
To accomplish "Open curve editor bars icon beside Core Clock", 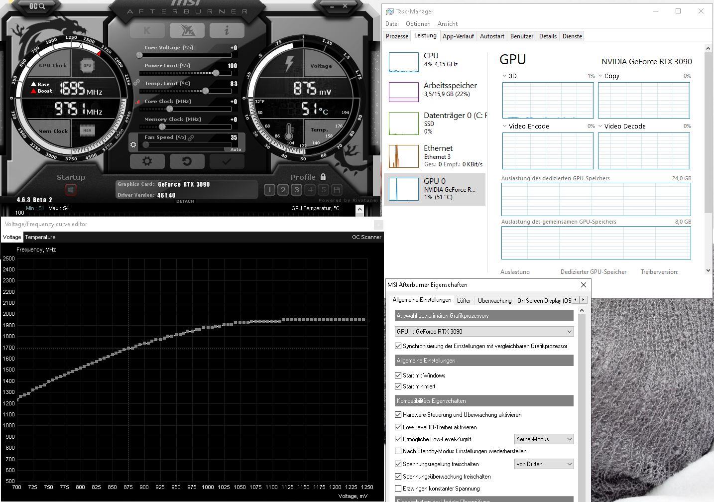I will 137,102.
